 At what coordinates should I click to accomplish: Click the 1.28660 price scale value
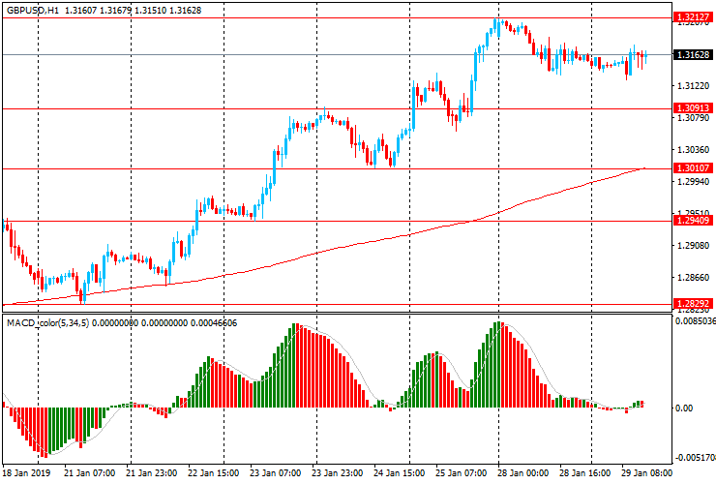[x=693, y=278]
